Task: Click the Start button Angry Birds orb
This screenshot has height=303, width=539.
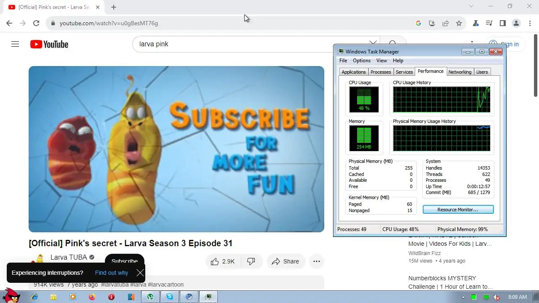Action: [11, 296]
